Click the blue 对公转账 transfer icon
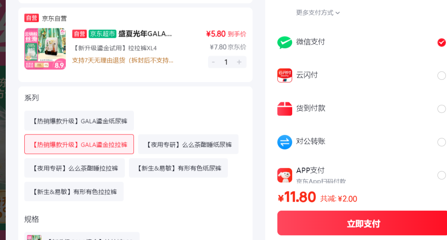 click(x=285, y=142)
